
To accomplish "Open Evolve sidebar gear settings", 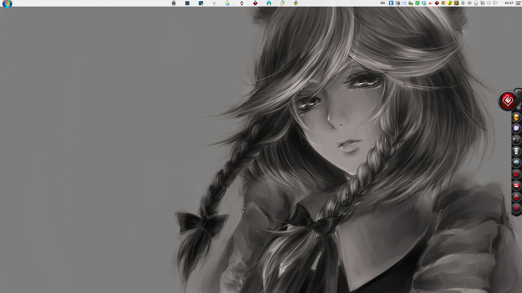I will click(519, 108).
